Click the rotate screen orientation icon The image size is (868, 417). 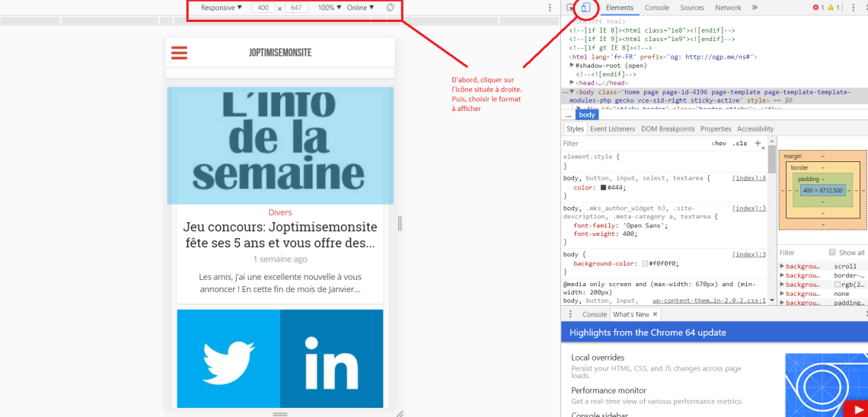click(x=390, y=8)
